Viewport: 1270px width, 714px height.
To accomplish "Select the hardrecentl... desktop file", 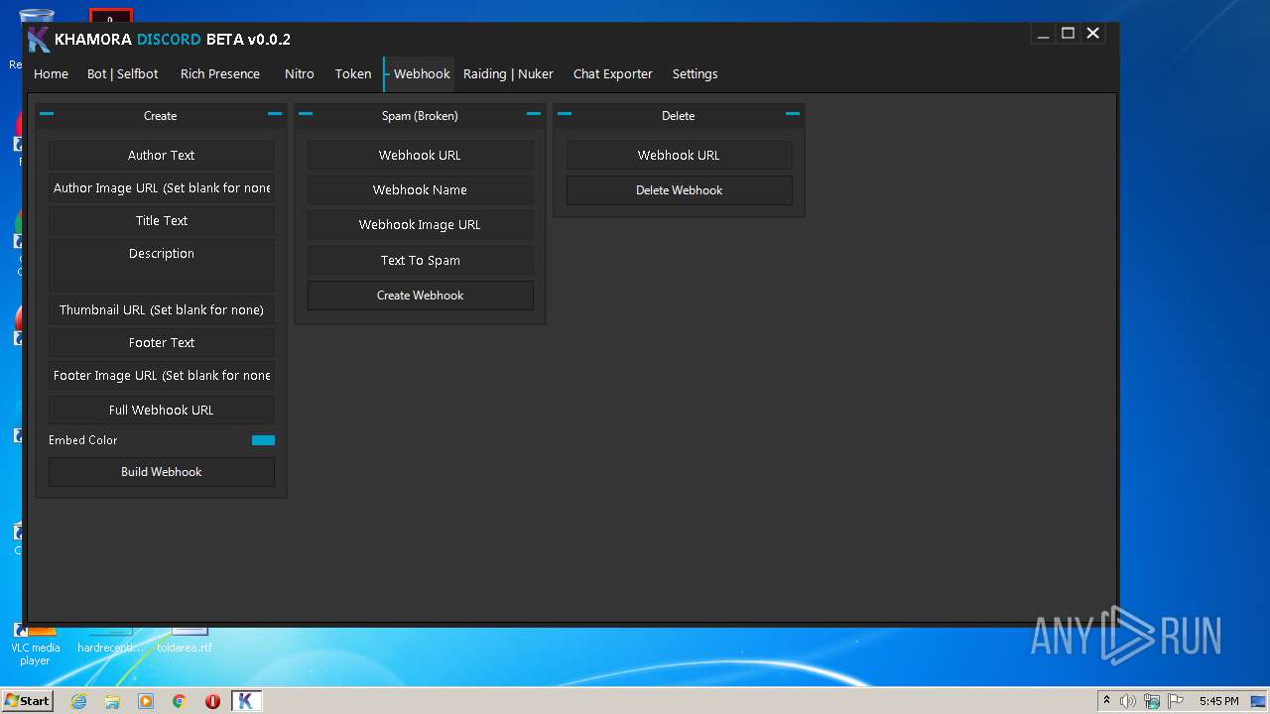I will point(109,640).
